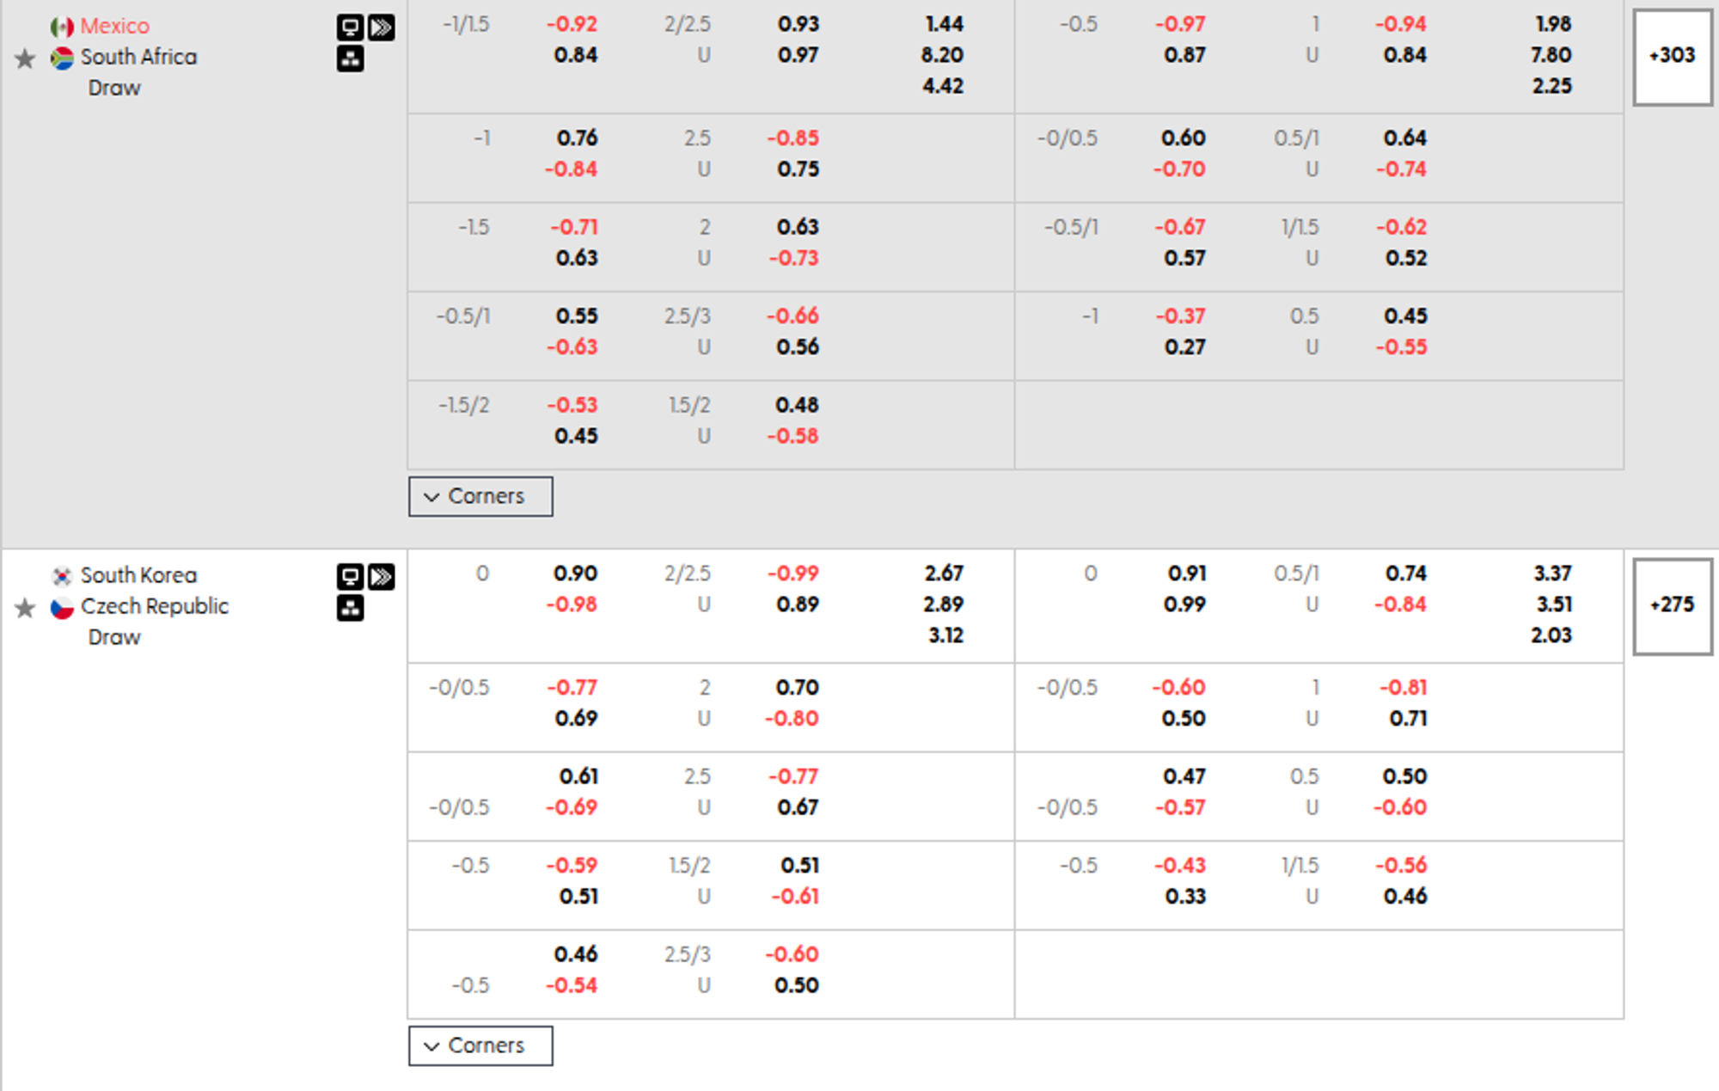Expand Corners under the Mexico match
Viewport: 1719px width, 1091px height.
[480, 496]
